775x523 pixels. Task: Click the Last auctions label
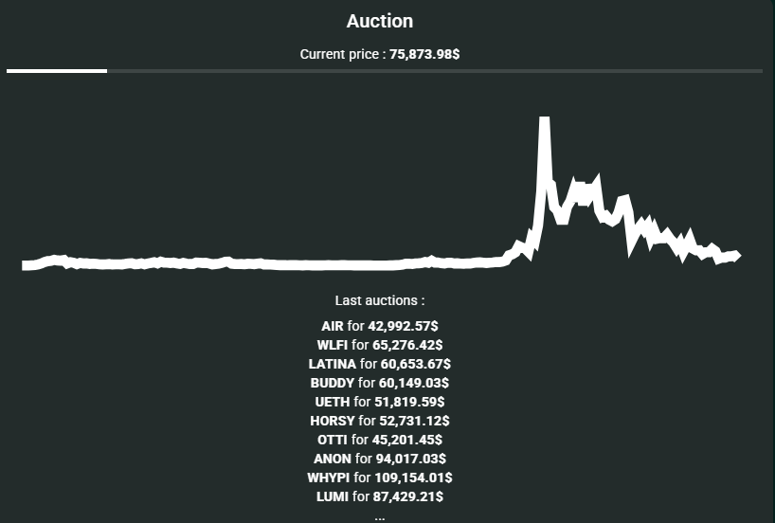pyautogui.click(x=379, y=300)
